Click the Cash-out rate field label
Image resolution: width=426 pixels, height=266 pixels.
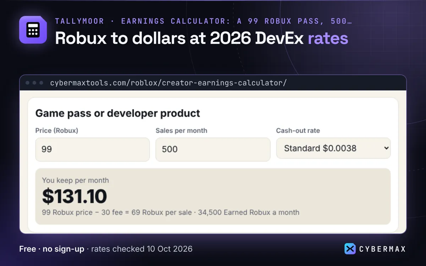coord(298,131)
